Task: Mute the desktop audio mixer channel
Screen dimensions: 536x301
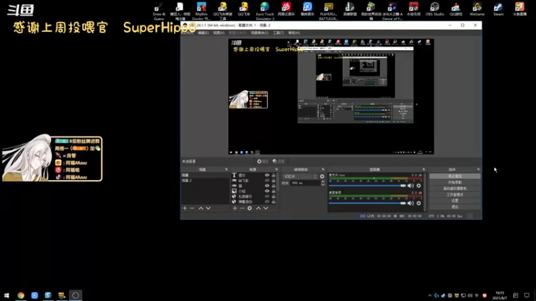Action: pyautogui.click(x=411, y=203)
